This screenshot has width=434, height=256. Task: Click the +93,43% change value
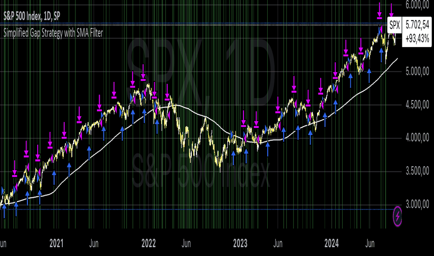coord(417,39)
